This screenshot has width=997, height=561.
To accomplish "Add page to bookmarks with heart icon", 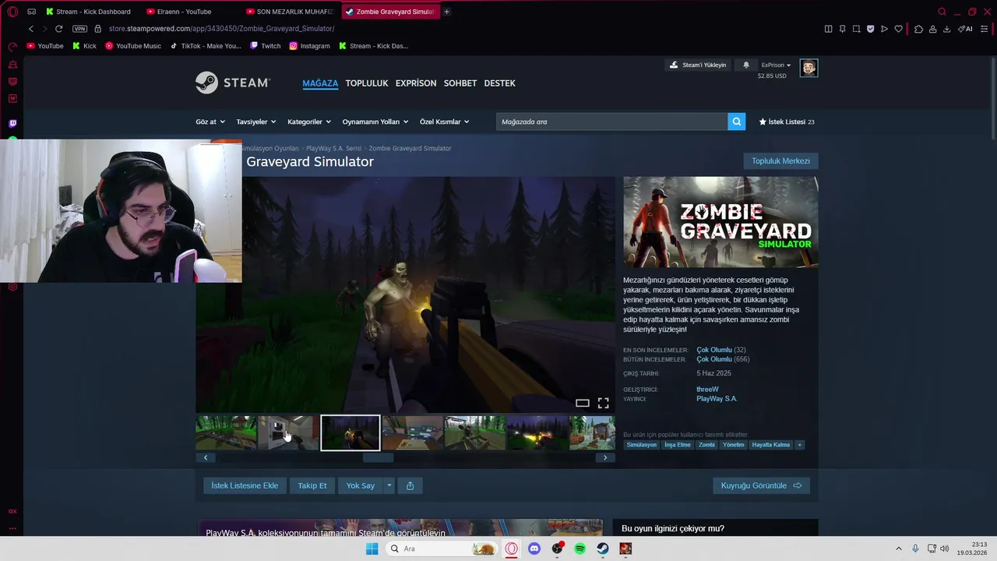I will coord(898,29).
